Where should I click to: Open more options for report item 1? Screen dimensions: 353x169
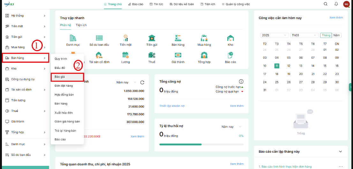[341, 167]
